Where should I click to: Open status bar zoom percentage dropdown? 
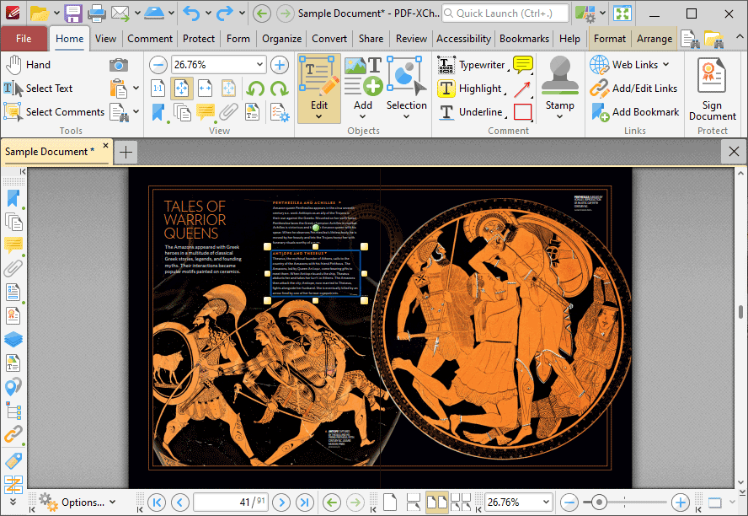point(546,503)
